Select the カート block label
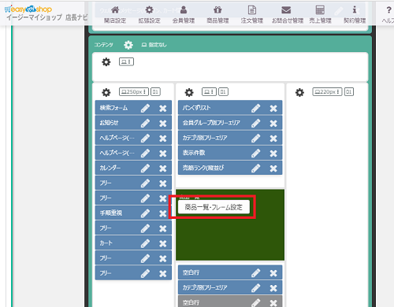Image resolution: width=394 pixels, height=307 pixels. click(106, 243)
